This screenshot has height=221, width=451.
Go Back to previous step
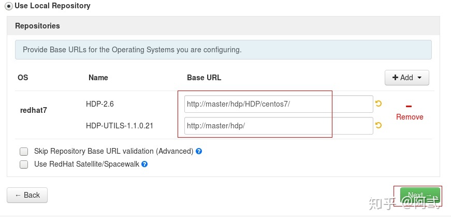[x=27, y=195]
